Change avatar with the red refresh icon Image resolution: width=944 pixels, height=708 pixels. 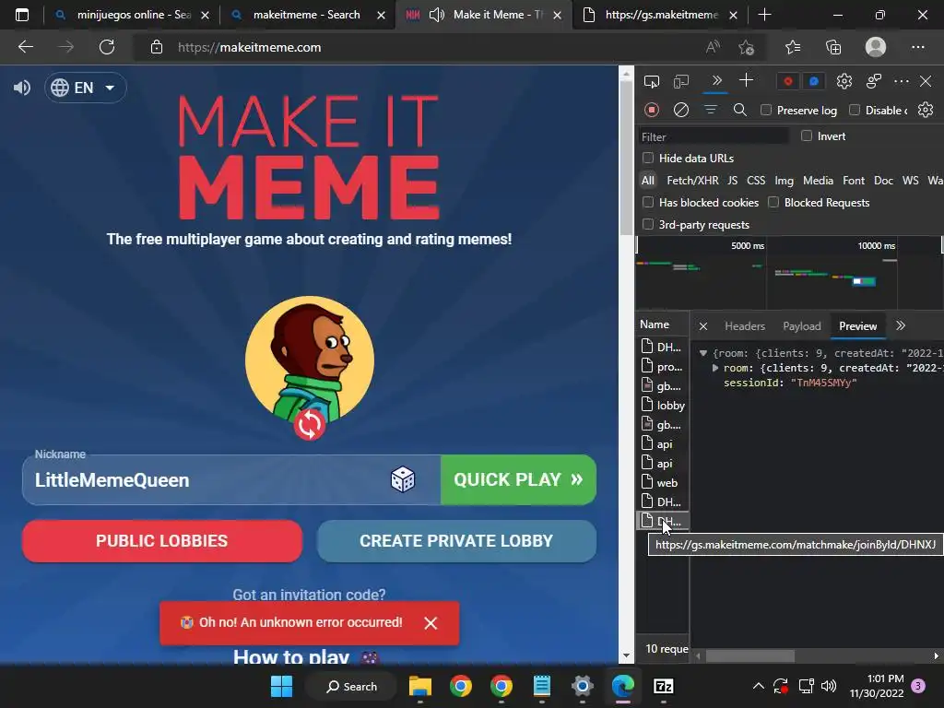pyautogui.click(x=310, y=425)
